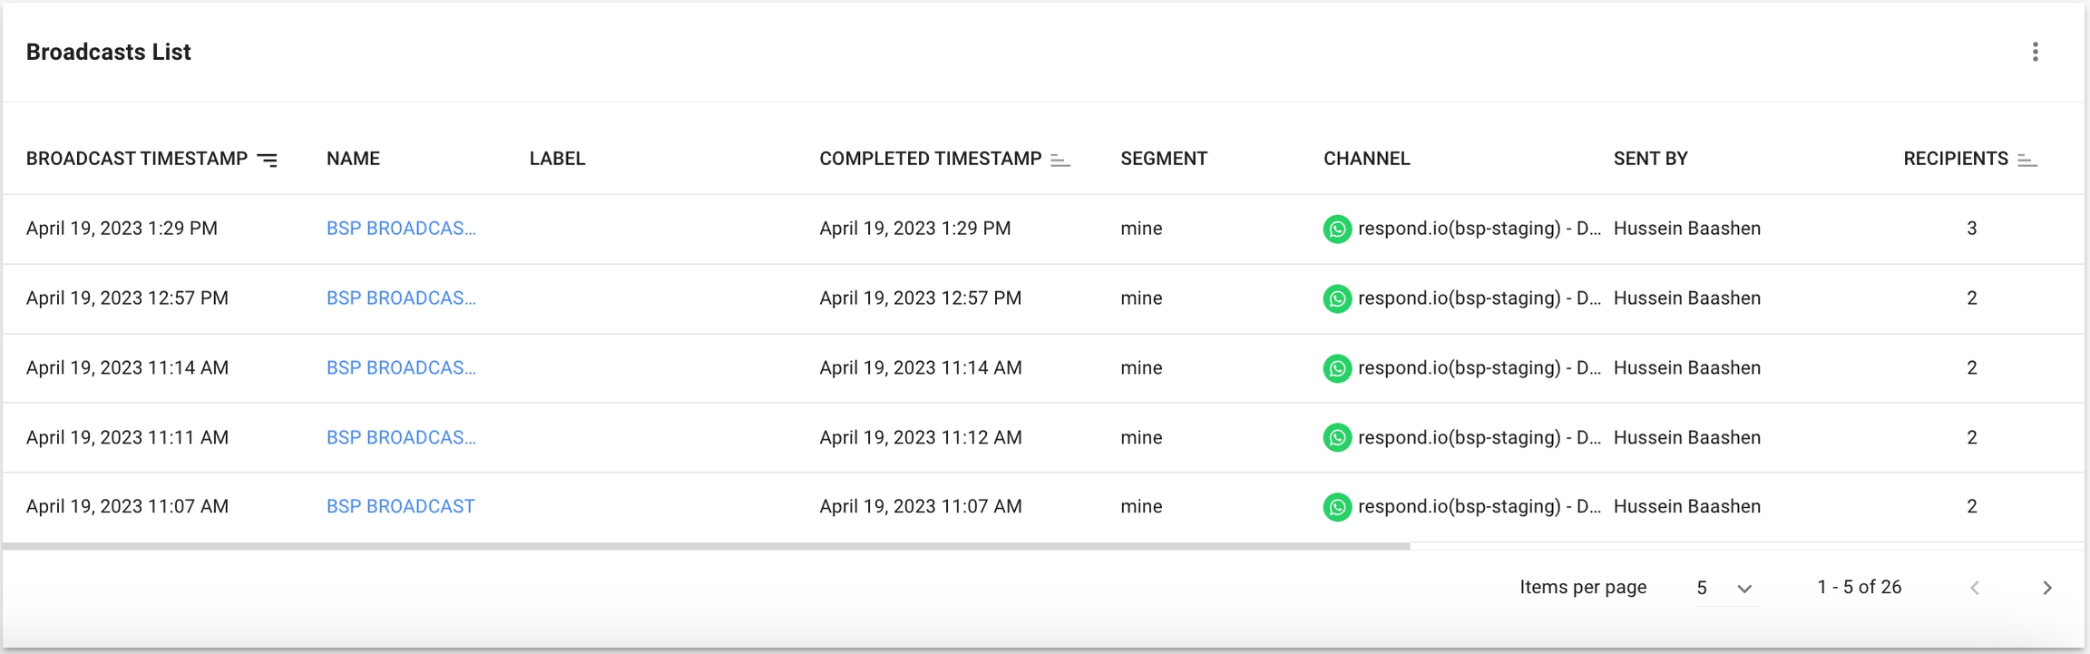Click the Channel column header

[x=1366, y=159]
